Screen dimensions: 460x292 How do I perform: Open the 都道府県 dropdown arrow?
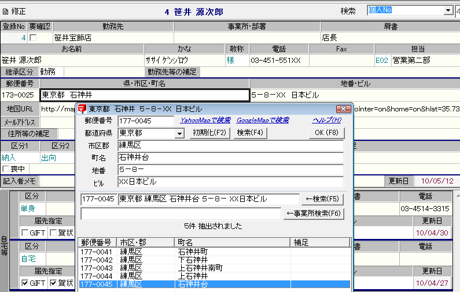tap(179, 134)
